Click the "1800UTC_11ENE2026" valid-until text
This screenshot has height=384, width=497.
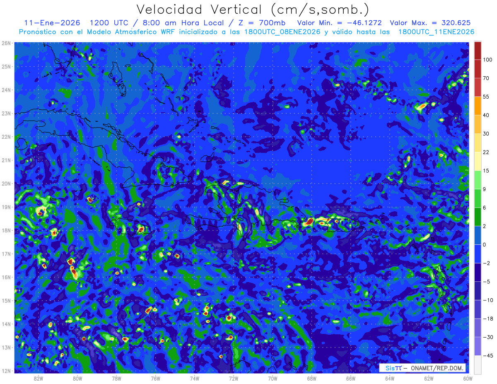click(436, 32)
